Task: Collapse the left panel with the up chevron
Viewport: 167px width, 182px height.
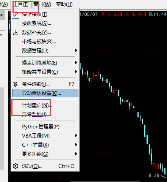Action: [1, 35]
